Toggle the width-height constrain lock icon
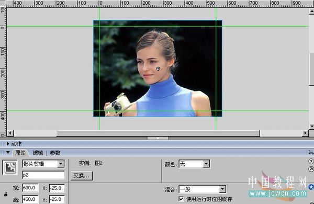 (6, 194)
